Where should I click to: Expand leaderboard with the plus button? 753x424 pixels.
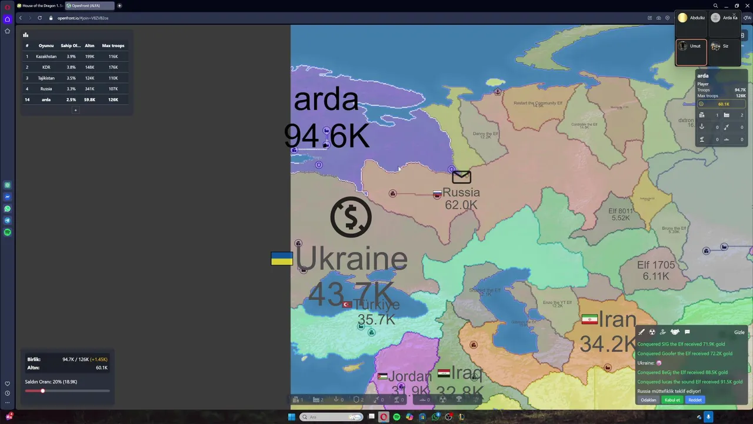click(x=75, y=110)
